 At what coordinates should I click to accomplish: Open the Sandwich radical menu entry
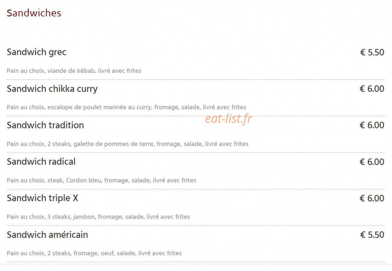pos(41,162)
